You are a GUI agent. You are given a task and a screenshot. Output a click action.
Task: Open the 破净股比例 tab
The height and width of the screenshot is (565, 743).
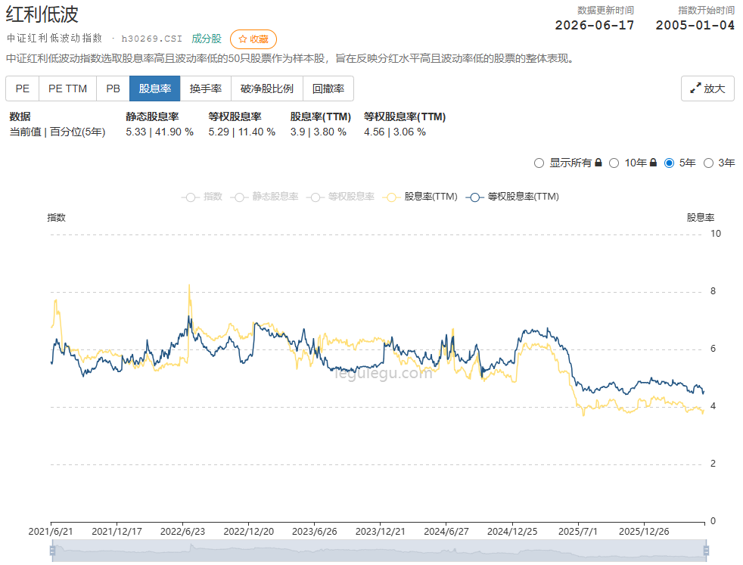[x=267, y=88]
